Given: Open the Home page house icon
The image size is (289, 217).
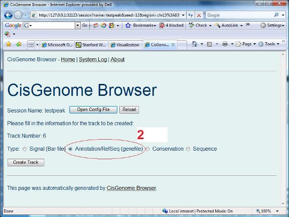Looking at the screenshot, I should pos(195,44).
